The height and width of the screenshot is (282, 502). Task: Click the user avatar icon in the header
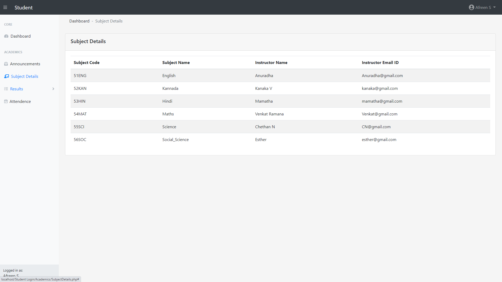tap(471, 8)
